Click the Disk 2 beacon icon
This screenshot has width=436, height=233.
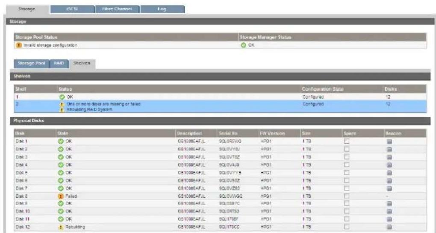point(389,149)
